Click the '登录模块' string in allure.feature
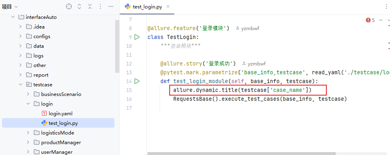Image resolution: width=390 pixels, height=155 pixels. pos(213,28)
